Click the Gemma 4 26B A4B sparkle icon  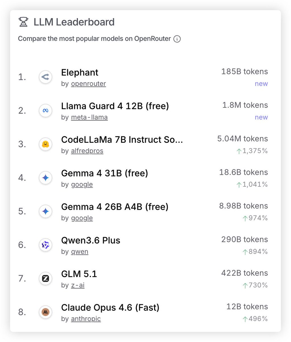point(46,211)
